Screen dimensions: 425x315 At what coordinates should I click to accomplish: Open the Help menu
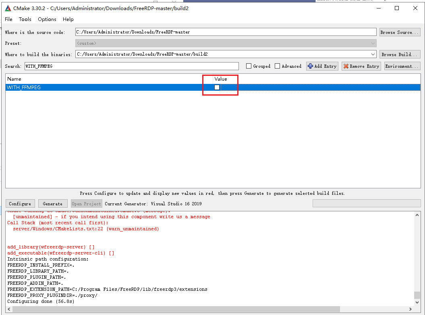coord(68,19)
